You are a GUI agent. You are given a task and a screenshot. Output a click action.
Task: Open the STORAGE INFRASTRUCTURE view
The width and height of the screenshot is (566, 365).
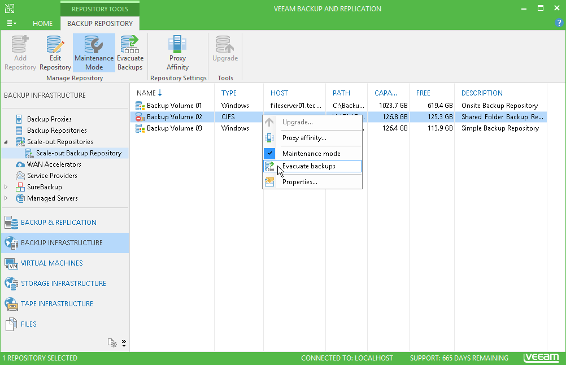coord(65,284)
